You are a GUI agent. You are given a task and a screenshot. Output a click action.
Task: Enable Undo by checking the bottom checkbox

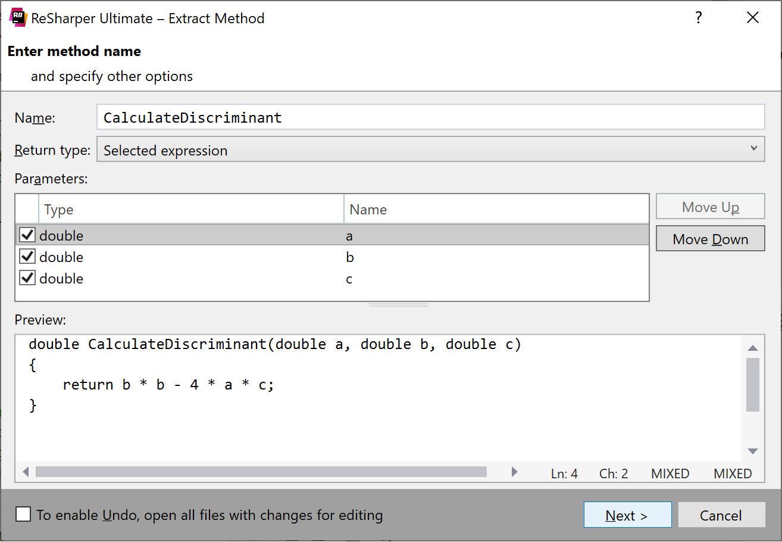[23, 513]
